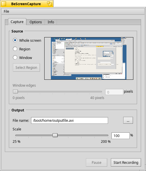Screen dimensions: 146x171
Task: Select the Window source radio button
Action: coord(15,58)
